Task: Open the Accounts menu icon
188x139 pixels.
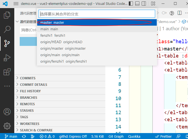Action: (7, 112)
